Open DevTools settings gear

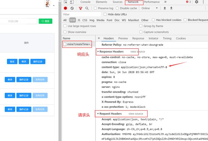pos(197,2)
